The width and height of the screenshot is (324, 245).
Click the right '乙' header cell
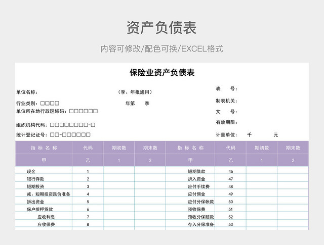tap(231, 160)
